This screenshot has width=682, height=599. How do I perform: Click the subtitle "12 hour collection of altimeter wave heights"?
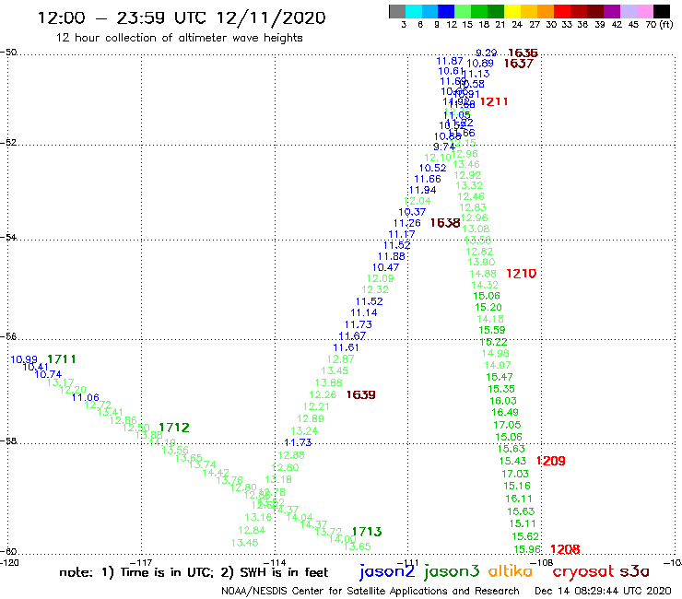coord(179,38)
